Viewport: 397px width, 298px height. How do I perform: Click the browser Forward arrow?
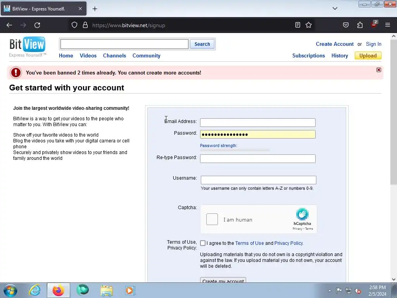coord(23,25)
